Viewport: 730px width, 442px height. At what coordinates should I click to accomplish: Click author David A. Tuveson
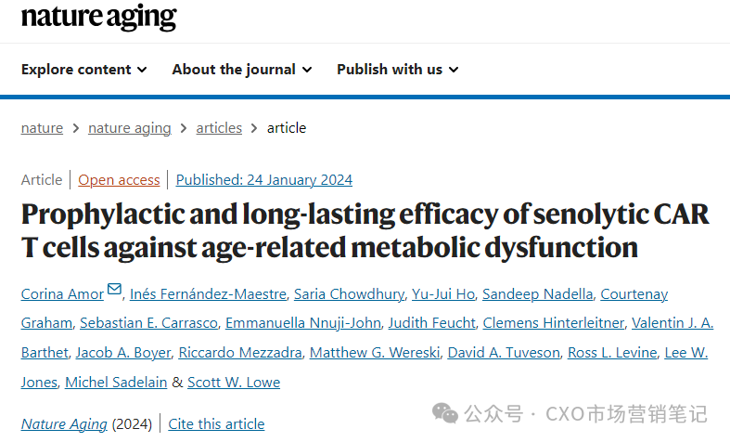click(x=504, y=353)
